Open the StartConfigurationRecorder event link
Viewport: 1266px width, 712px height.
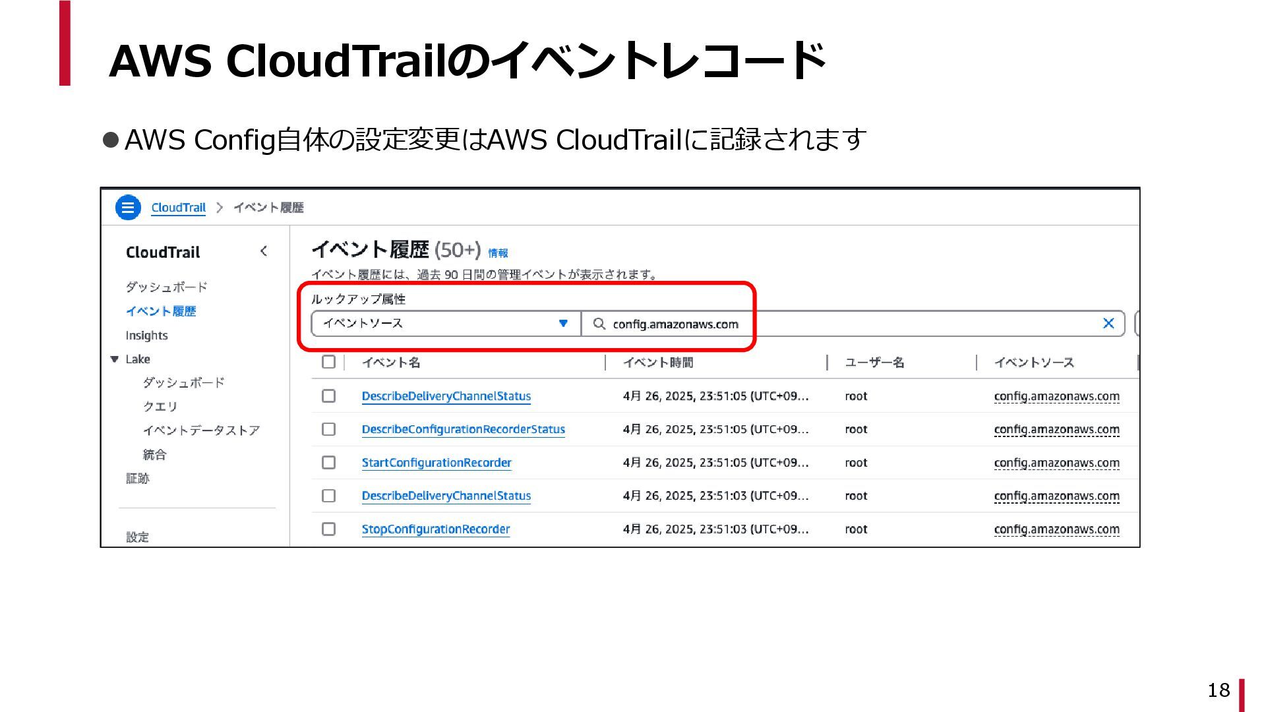pyautogui.click(x=436, y=463)
